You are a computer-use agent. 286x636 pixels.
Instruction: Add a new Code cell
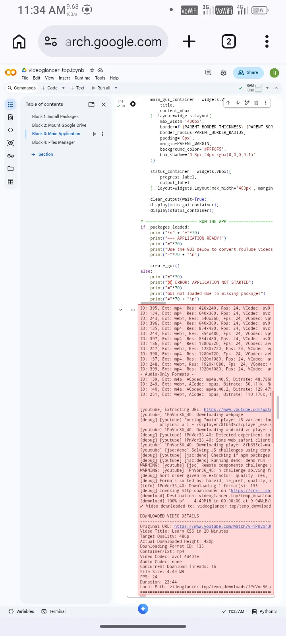49,88
